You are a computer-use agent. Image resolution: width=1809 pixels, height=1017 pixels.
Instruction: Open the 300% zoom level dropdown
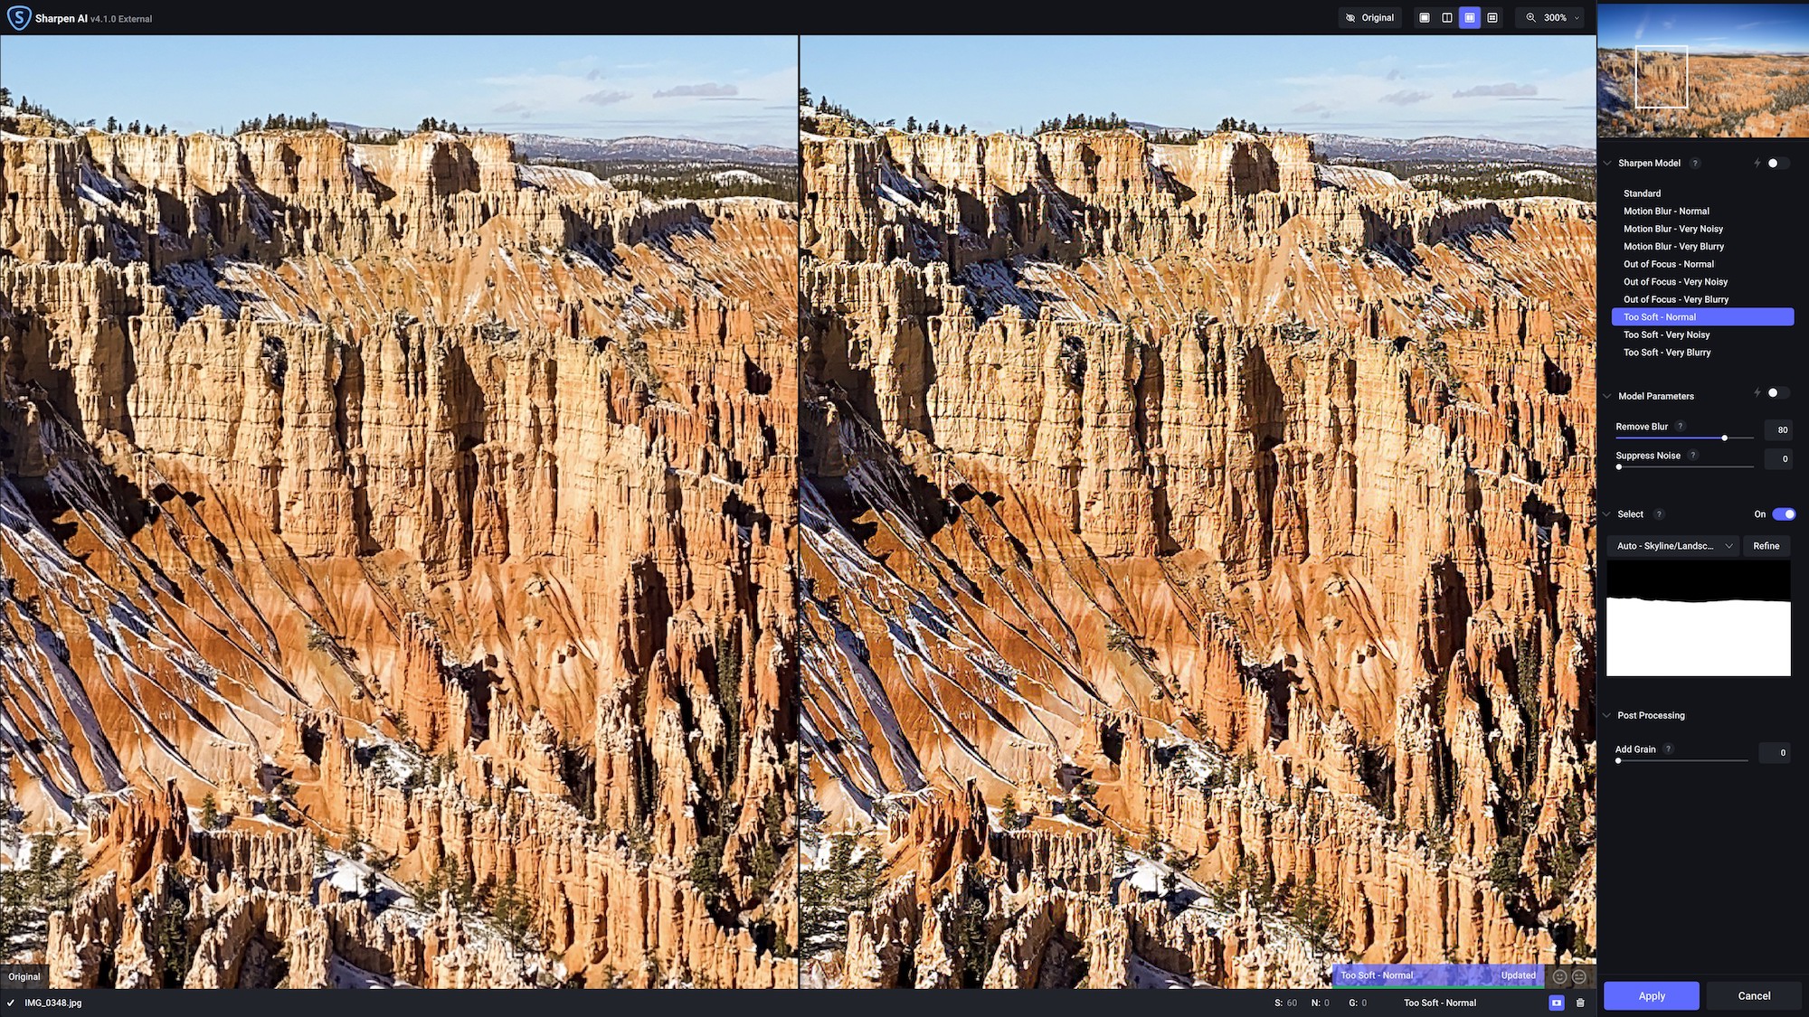click(1554, 18)
